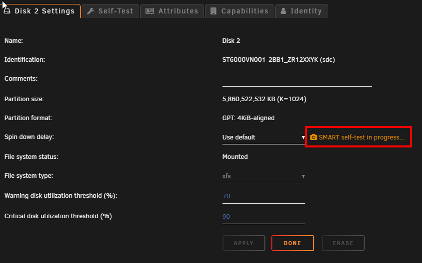422x263 pixels.
Task: Click the building icon on Capabilities tab
Action: [x=213, y=11]
